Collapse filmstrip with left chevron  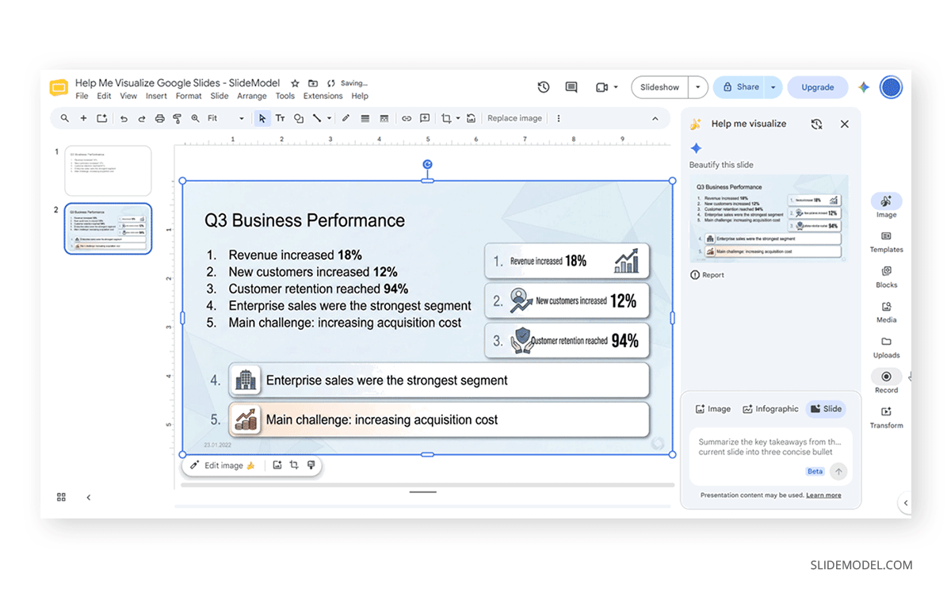coord(88,498)
